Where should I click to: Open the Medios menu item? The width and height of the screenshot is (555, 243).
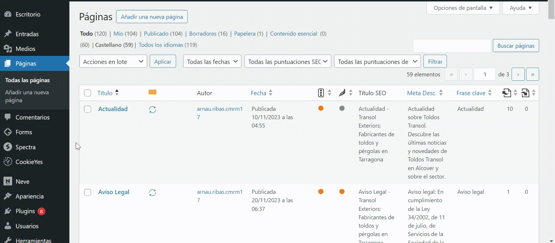click(25, 49)
